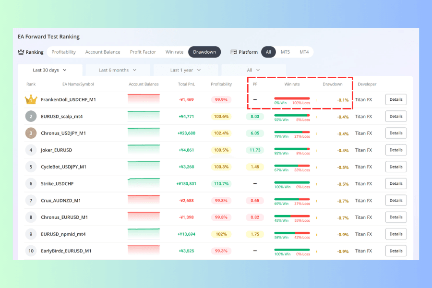The height and width of the screenshot is (288, 432).
Task: Open the Last 1 year tab dropdown
Action: 186,70
